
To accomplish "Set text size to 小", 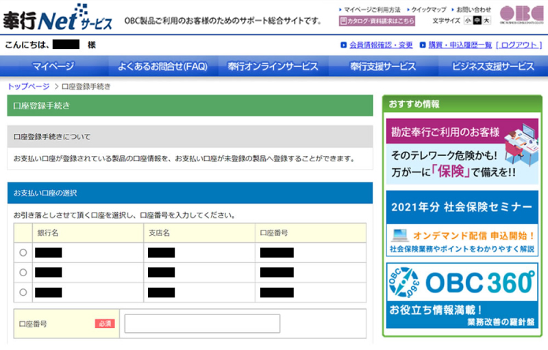I will 468,21.
